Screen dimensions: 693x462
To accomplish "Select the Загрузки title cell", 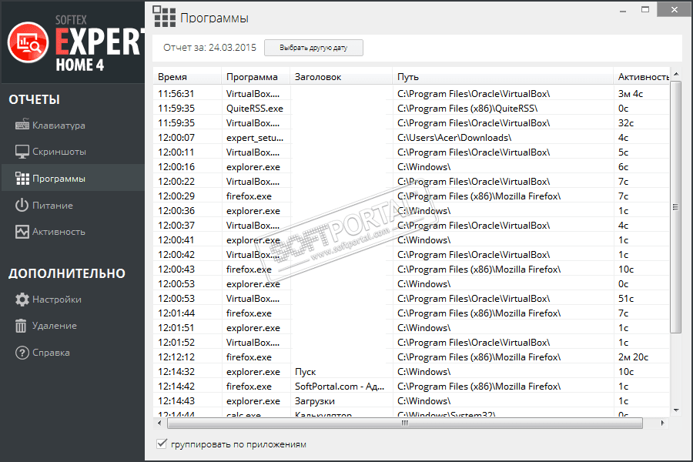I will (x=315, y=401).
